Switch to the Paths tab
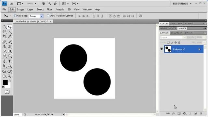 click(x=188, y=33)
